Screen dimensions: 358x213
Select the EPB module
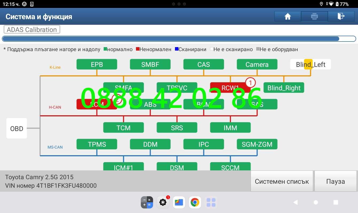pyautogui.click(x=97, y=64)
